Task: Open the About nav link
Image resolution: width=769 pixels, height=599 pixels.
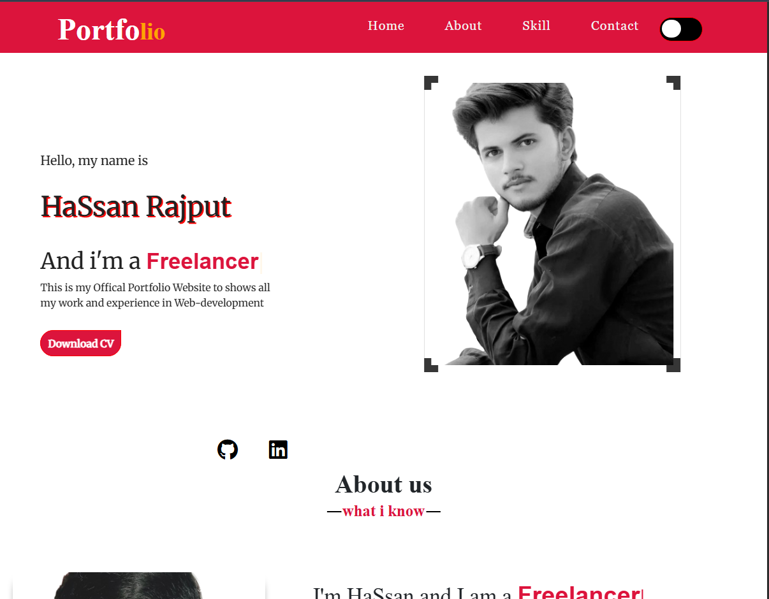Action: 463,26
